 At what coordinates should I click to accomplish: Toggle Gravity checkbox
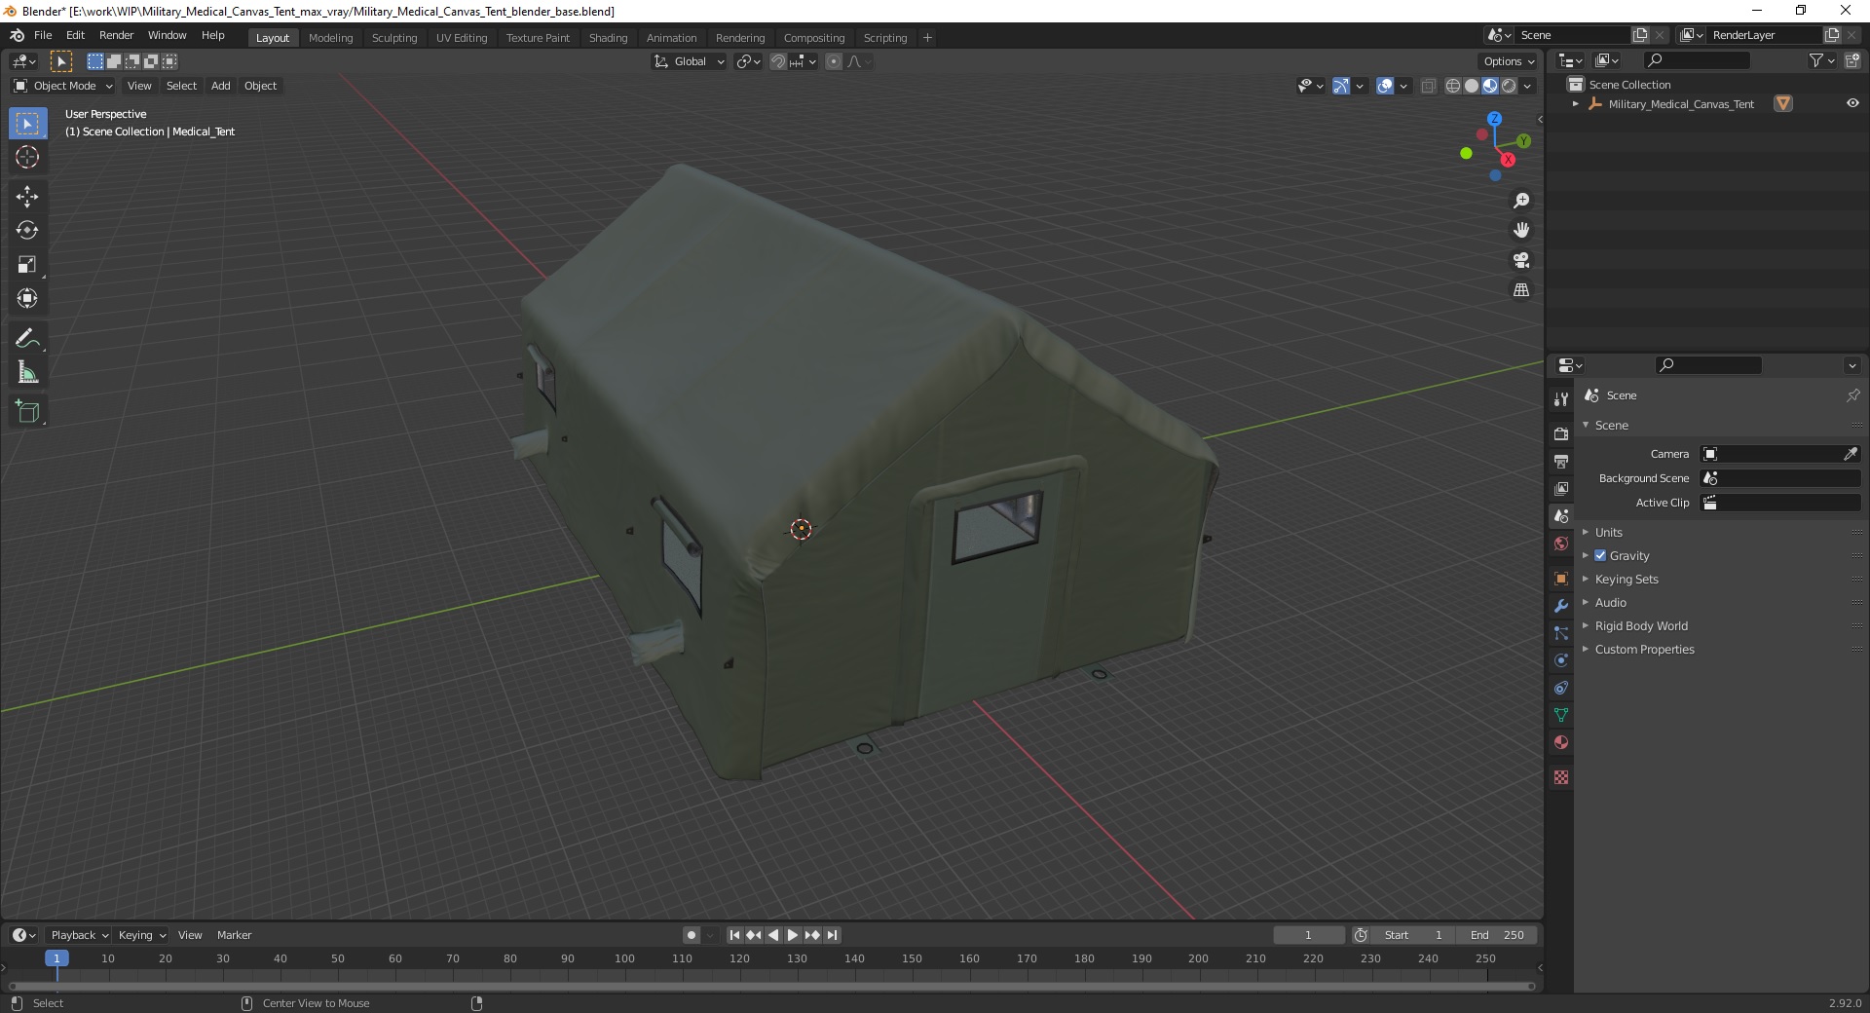tap(1600, 555)
